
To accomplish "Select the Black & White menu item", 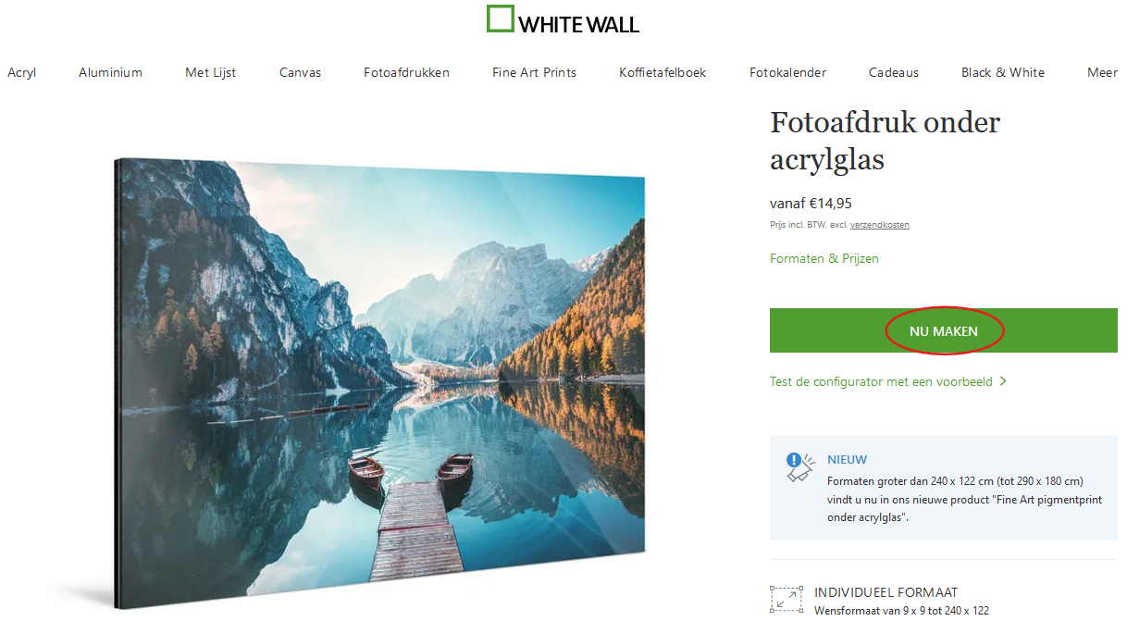I will point(1003,72).
